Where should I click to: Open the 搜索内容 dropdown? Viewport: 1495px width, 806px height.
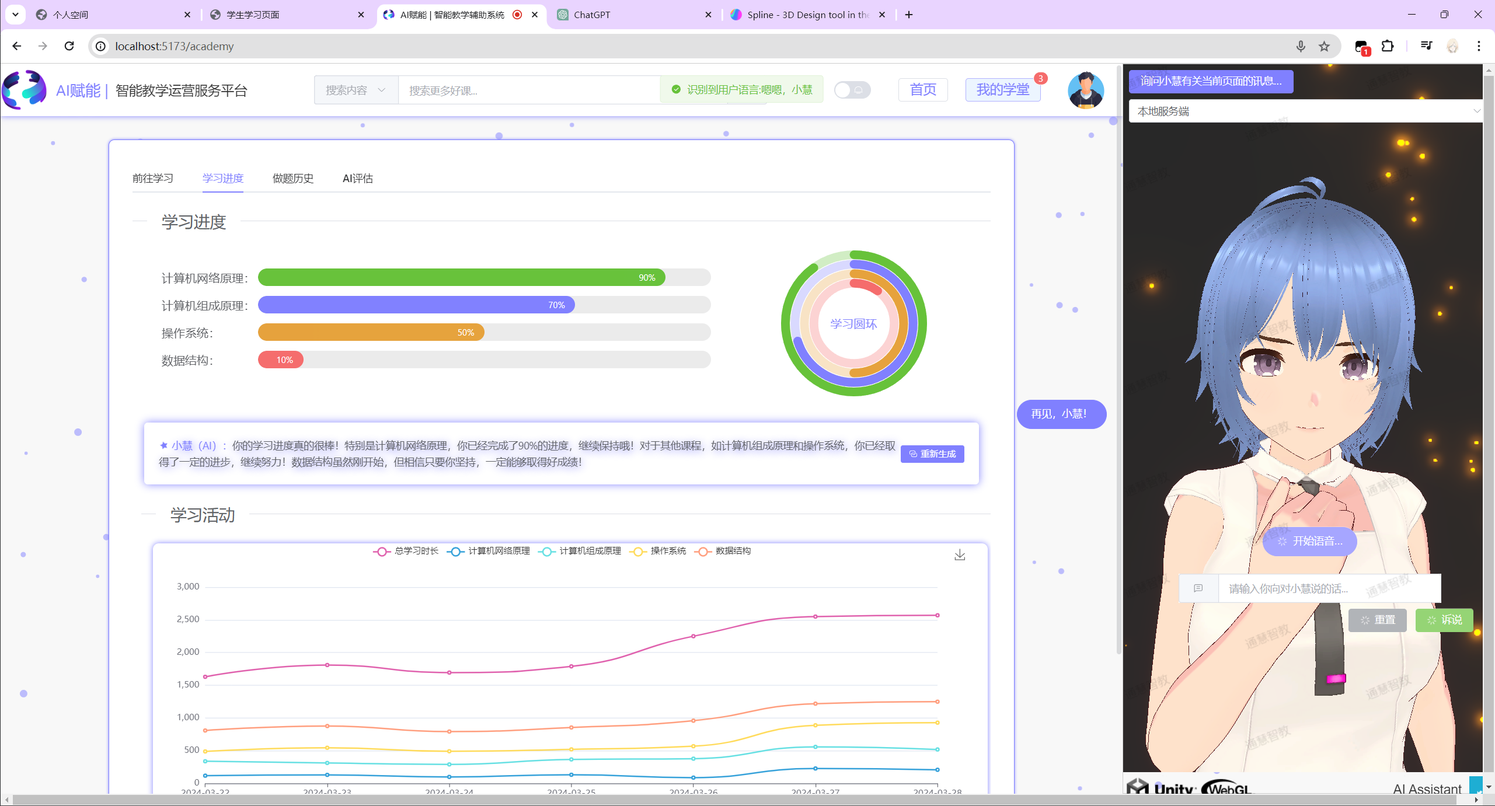point(356,90)
